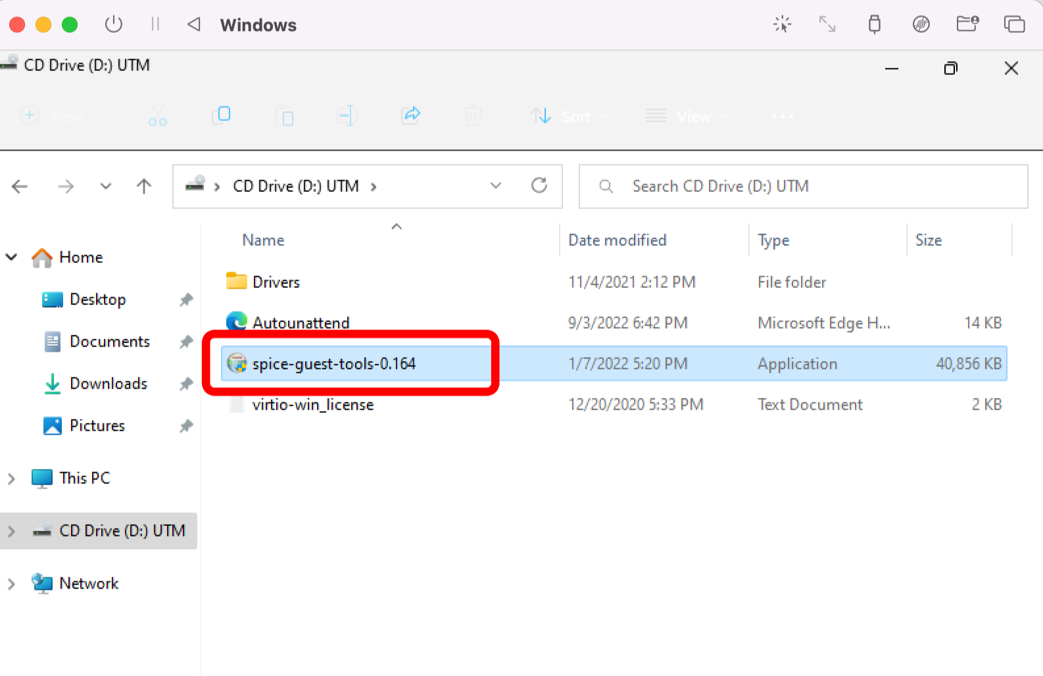This screenshot has width=1043, height=676.
Task: Click the Delete trash icon
Action: (x=473, y=116)
